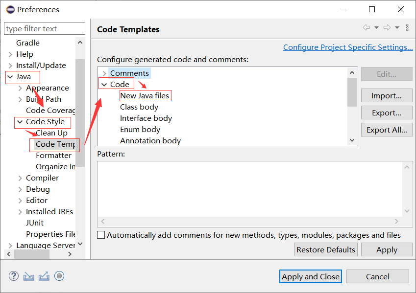Click templates list scroll-up arrow
This screenshot has width=416, height=293.
tap(352, 72)
